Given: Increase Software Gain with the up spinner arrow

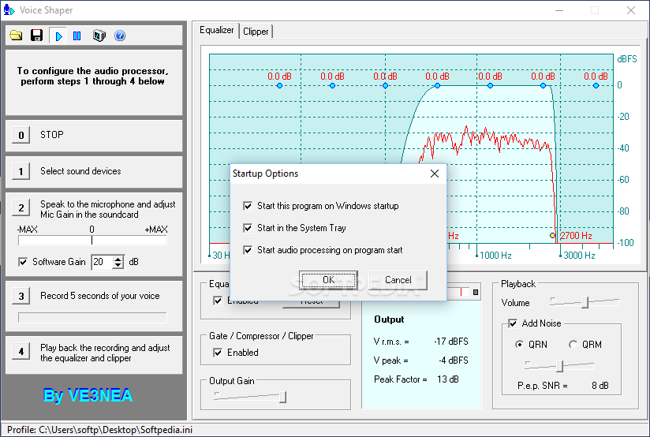Looking at the screenshot, I should click(x=118, y=259).
